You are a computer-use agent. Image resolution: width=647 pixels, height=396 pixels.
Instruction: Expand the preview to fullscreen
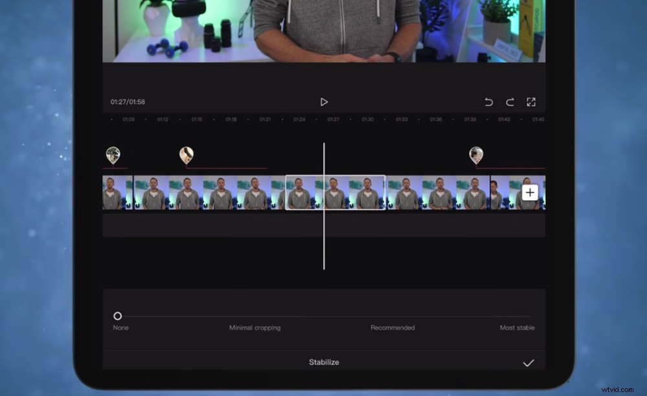(531, 101)
